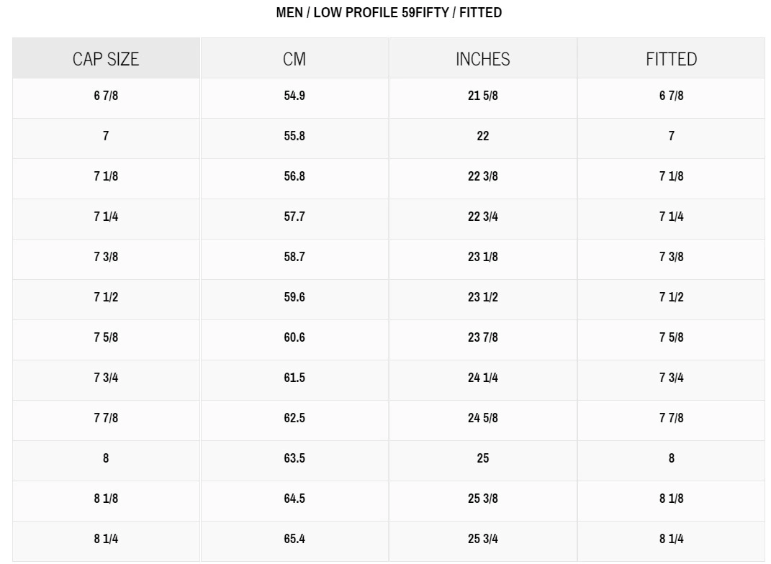Image resolution: width=771 pixels, height=564 pixels.
Task: Select the 25 3/8 inches cell
Action: pos(482,499)
